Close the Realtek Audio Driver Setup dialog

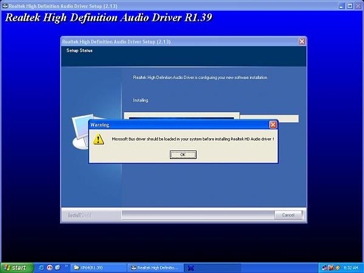pos(302,41)
